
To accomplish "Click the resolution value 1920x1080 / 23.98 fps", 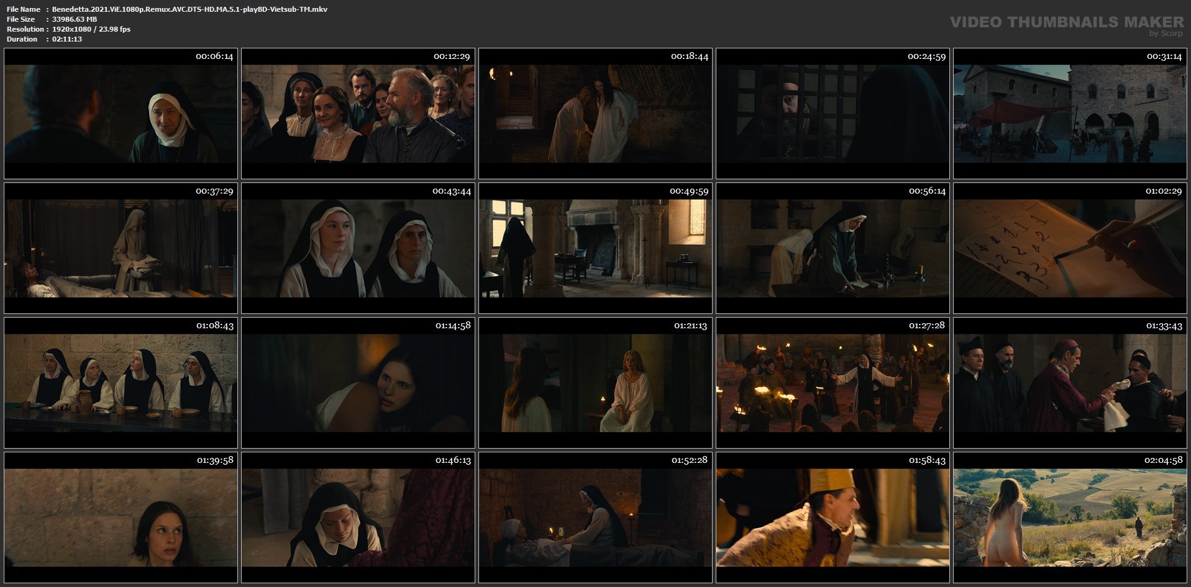I will [91, 29].
